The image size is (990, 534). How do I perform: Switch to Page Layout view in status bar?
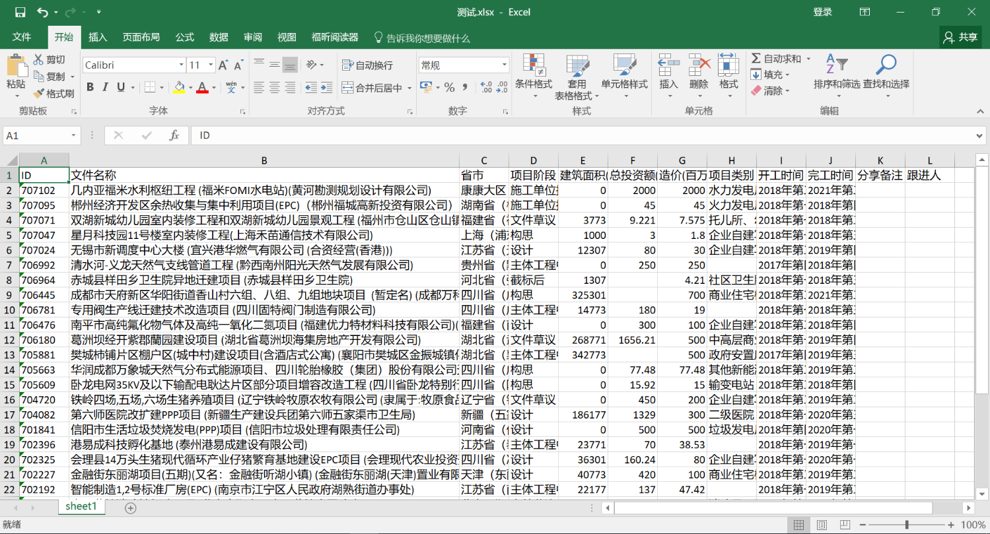click(822, 525)
